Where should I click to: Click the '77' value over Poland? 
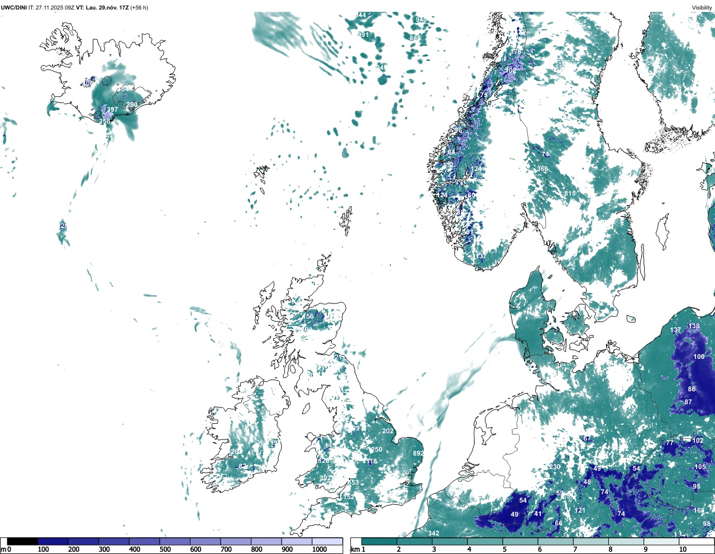pyautogui.click(x=670, y=443)
